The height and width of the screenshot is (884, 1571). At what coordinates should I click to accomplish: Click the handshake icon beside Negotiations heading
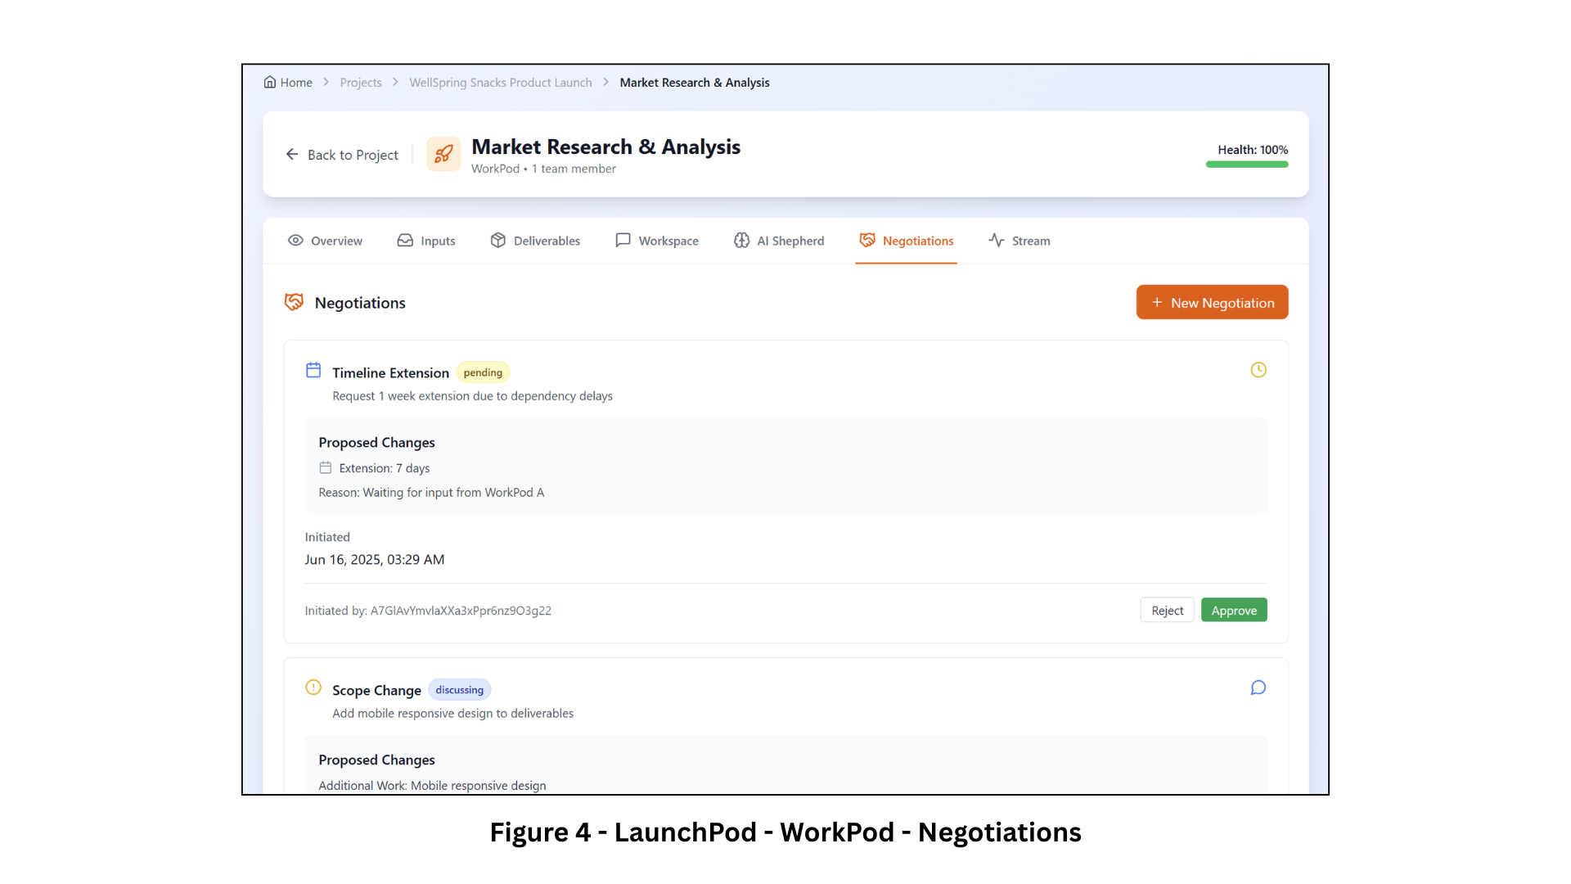coord(294,302)
